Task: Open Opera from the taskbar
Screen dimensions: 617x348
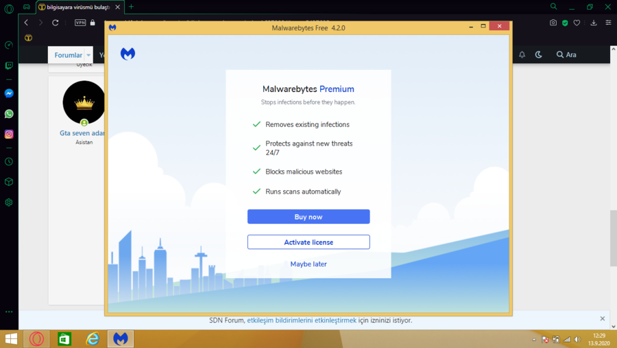Action: (36, 339)
